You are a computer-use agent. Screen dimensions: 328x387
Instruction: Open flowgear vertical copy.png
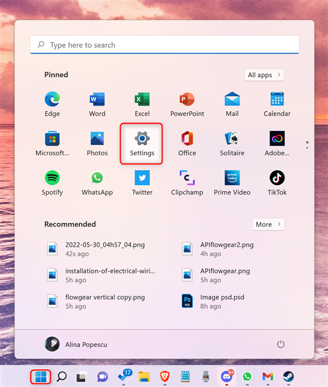pyautogui.click(x=96, y=302)
